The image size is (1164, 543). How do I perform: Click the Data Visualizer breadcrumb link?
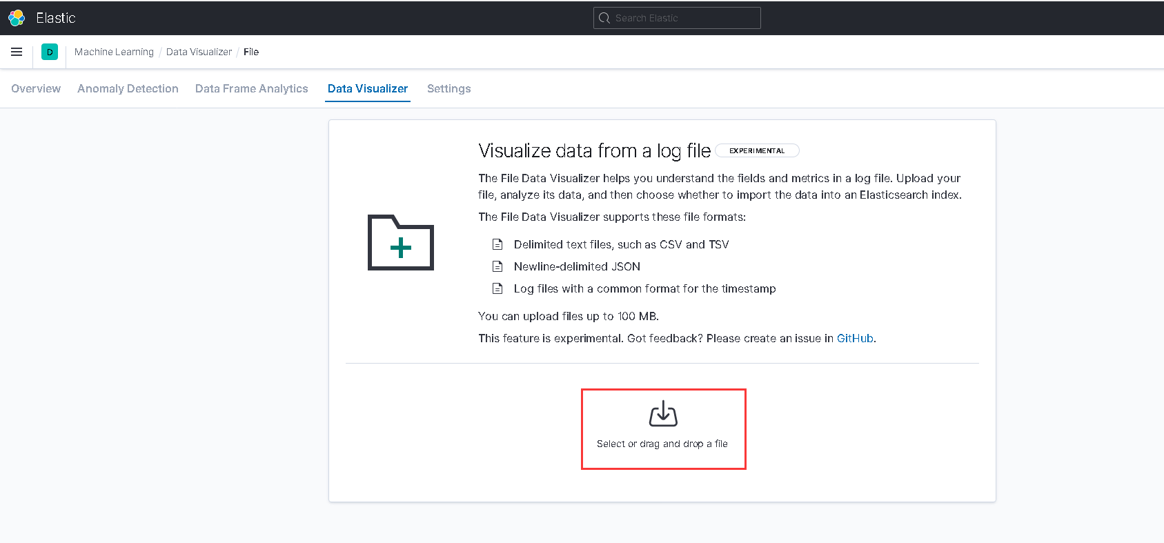coord(199,52)
